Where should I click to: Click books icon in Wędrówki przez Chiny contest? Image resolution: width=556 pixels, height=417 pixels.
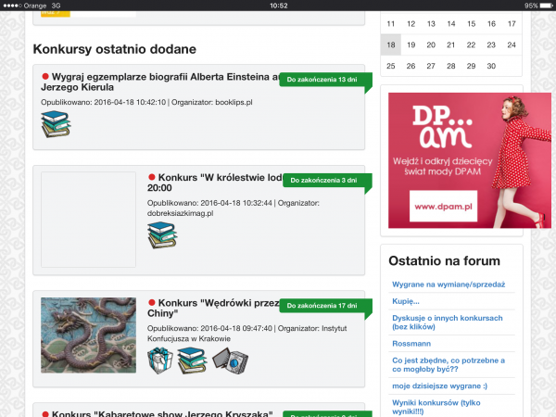[191, 360]
